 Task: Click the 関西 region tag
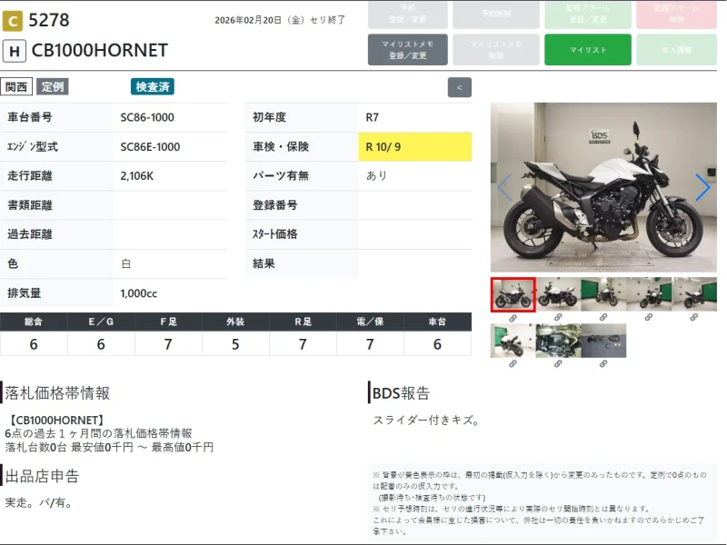(x=16, y=86)
